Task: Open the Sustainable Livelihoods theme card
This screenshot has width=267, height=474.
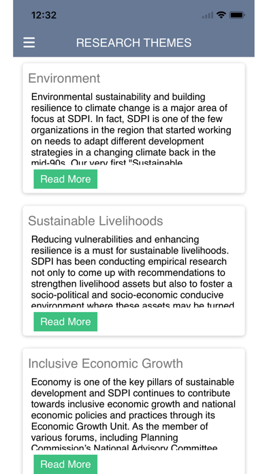Action: [x=133, y=271]
